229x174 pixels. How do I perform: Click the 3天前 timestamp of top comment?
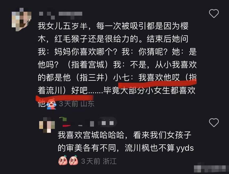69,104
